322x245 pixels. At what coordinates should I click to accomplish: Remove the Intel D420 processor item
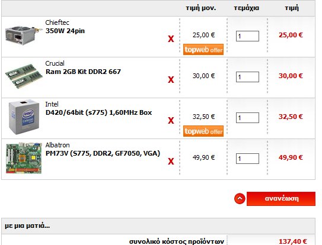pos(171,120)
